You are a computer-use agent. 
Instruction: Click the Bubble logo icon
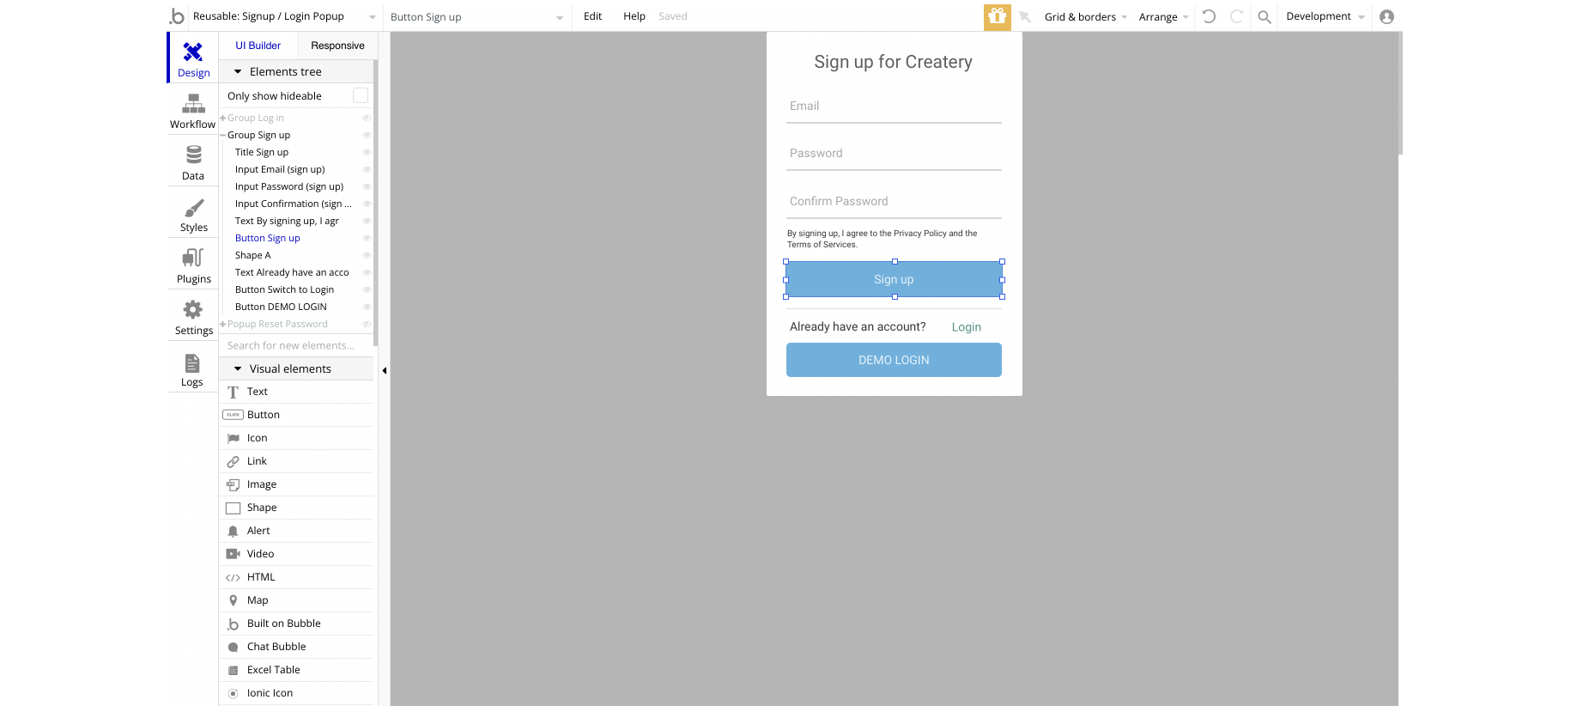tap(177, 16)
